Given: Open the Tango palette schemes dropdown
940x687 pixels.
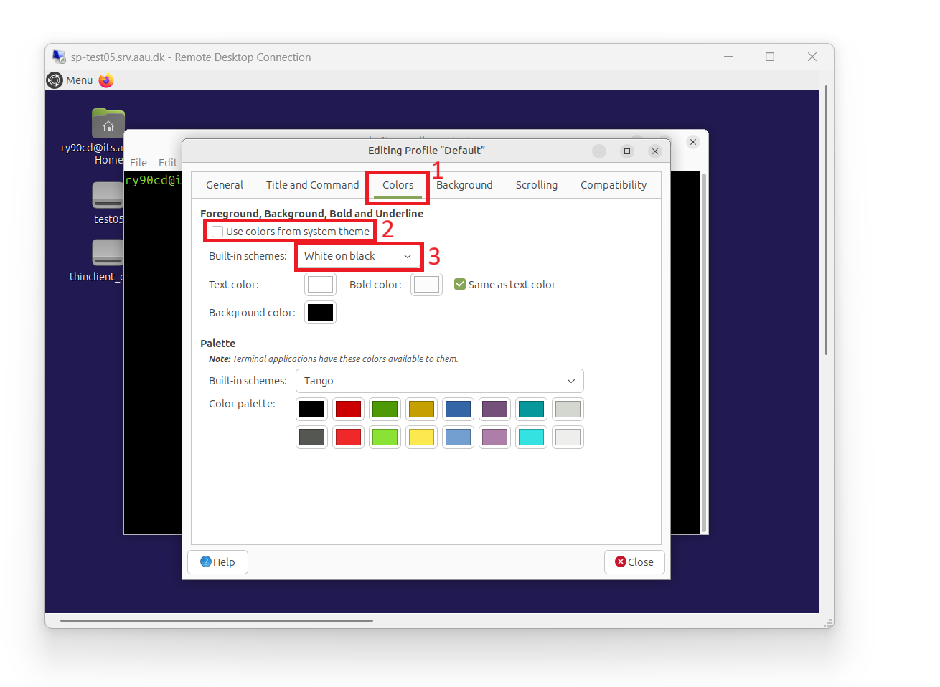Looking at the screenshot, I should (x=439, y=381).
